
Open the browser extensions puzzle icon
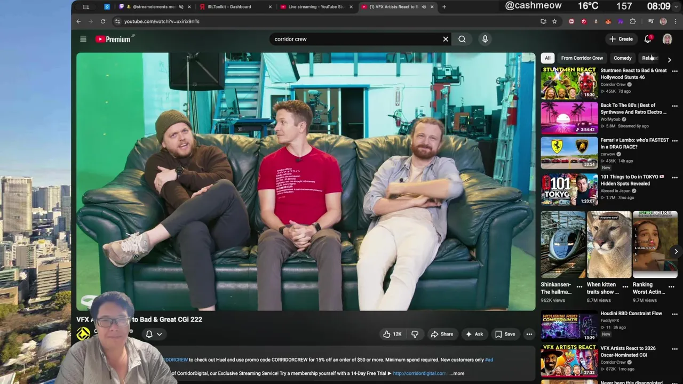point(633,21)
